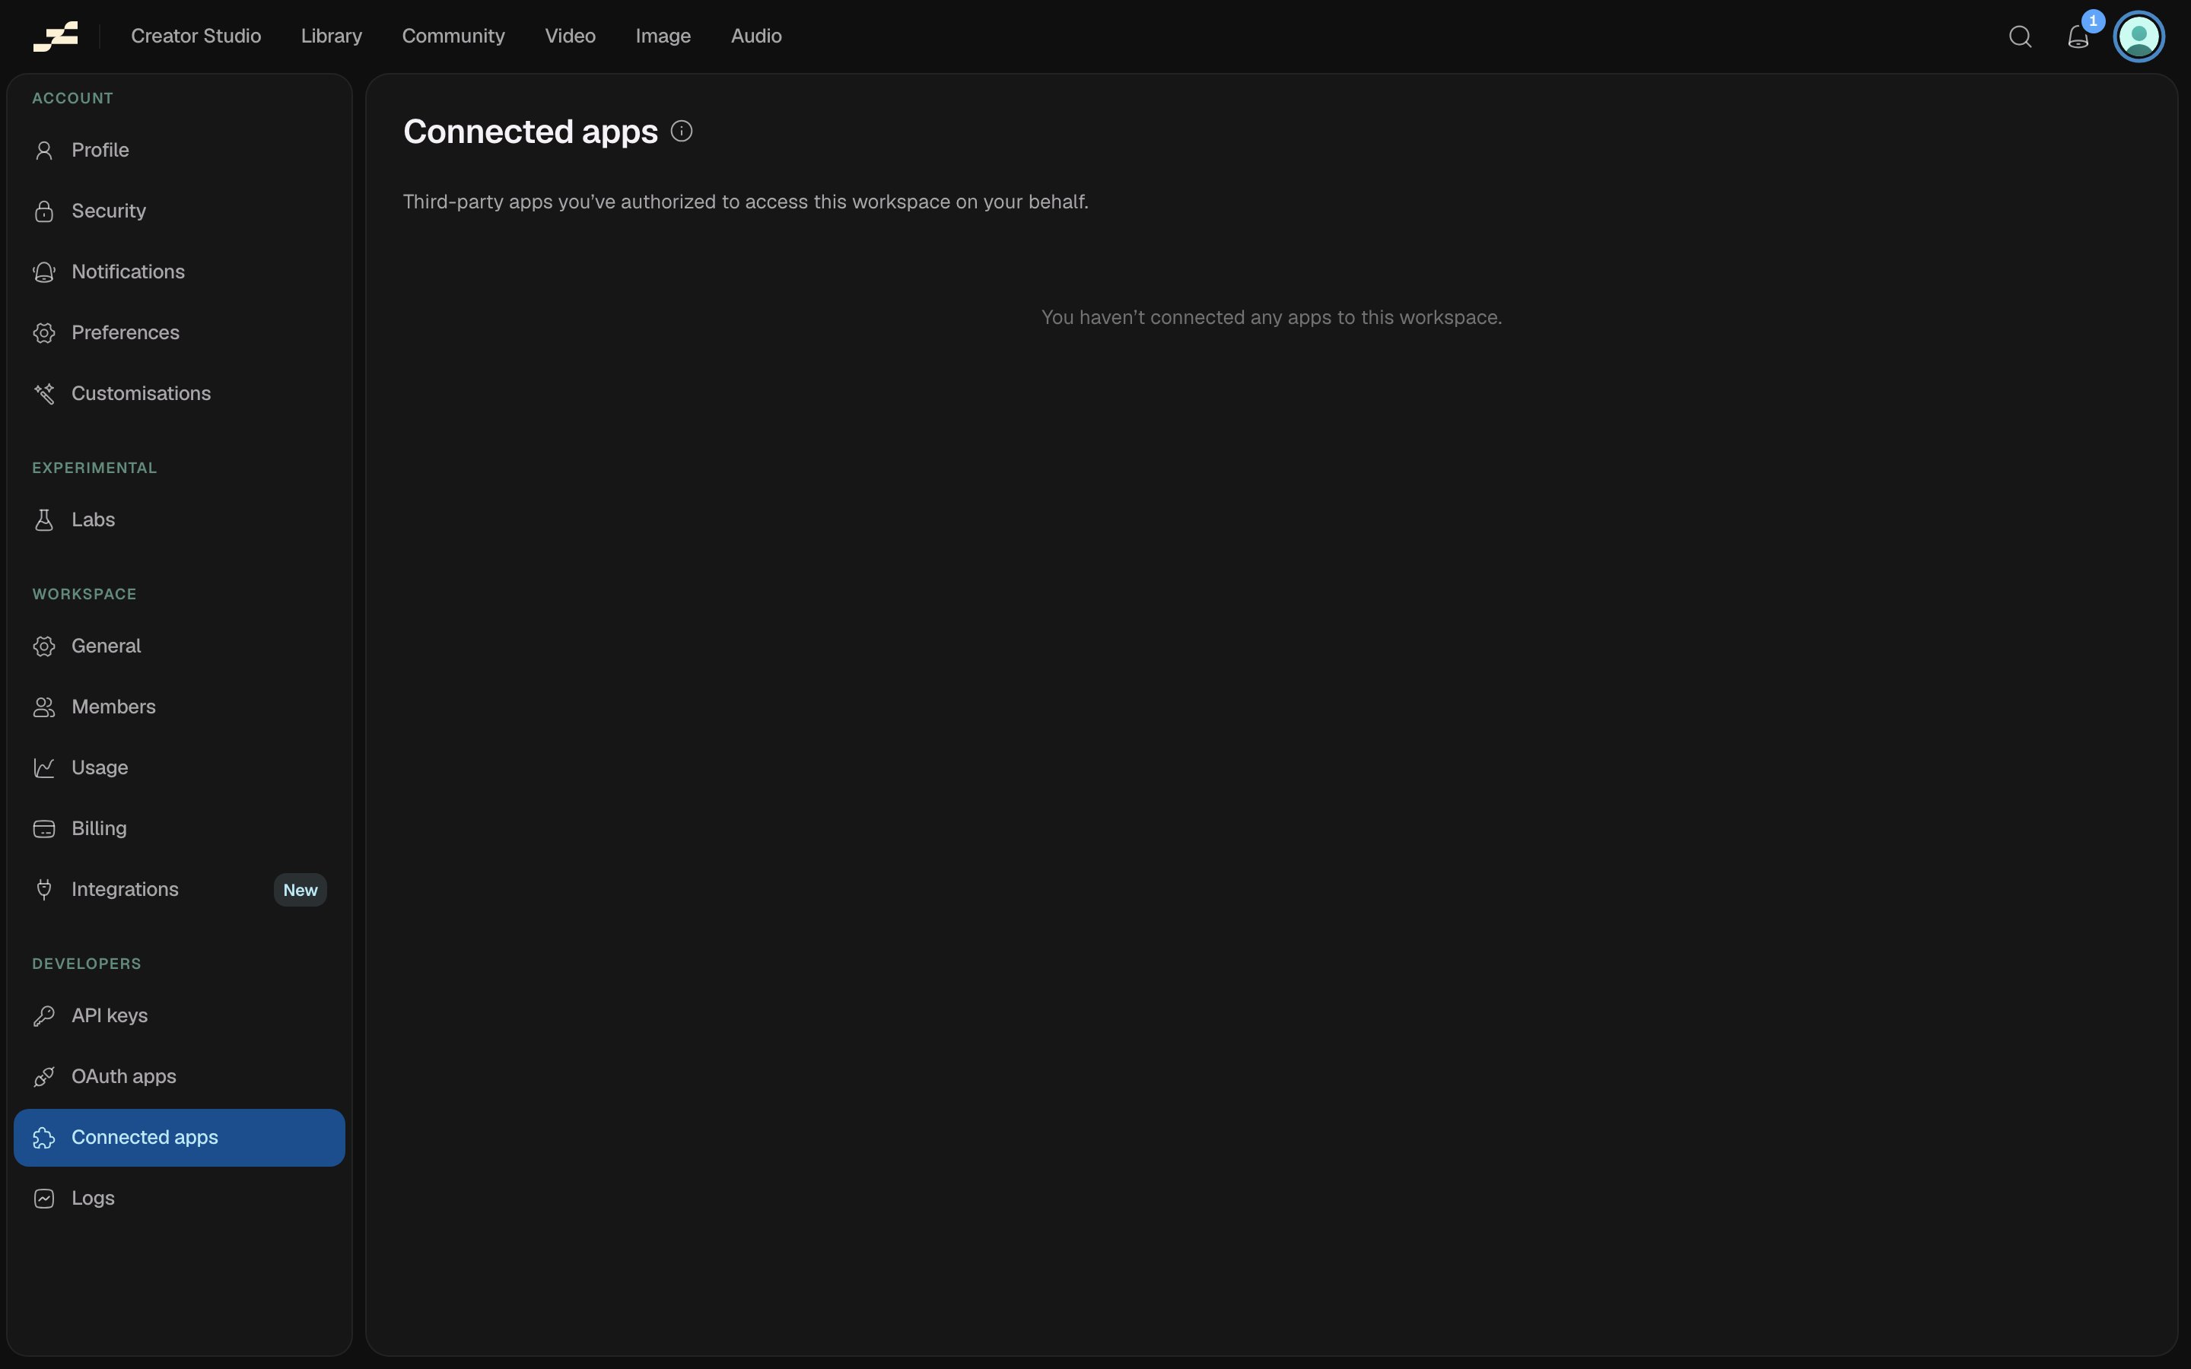The width and height of the screenshot is (2191, 1369).
Task: Click the New badge next to Integrations
Action: (x=300, y=890)
